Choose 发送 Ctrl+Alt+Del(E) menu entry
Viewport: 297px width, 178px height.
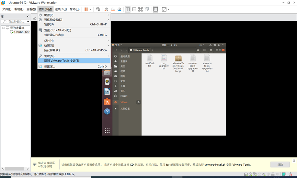point(74,30)
